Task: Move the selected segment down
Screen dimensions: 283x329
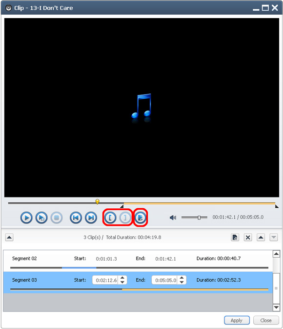Action: pos(274,238)
